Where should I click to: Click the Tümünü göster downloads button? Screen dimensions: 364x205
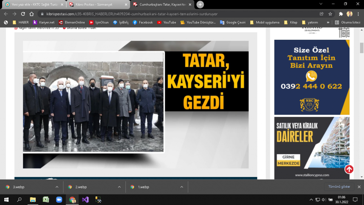[x=339, y=187]
